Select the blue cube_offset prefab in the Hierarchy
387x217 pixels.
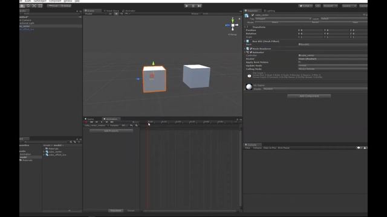pos(27,30)
